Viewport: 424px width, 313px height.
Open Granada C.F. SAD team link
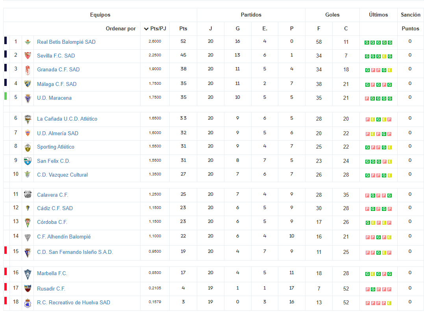pyautogui.click(x=58, y=70)
